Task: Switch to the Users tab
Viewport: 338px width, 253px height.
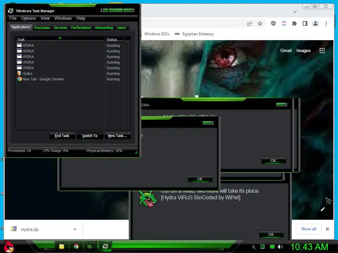Action: pos(121,28)
